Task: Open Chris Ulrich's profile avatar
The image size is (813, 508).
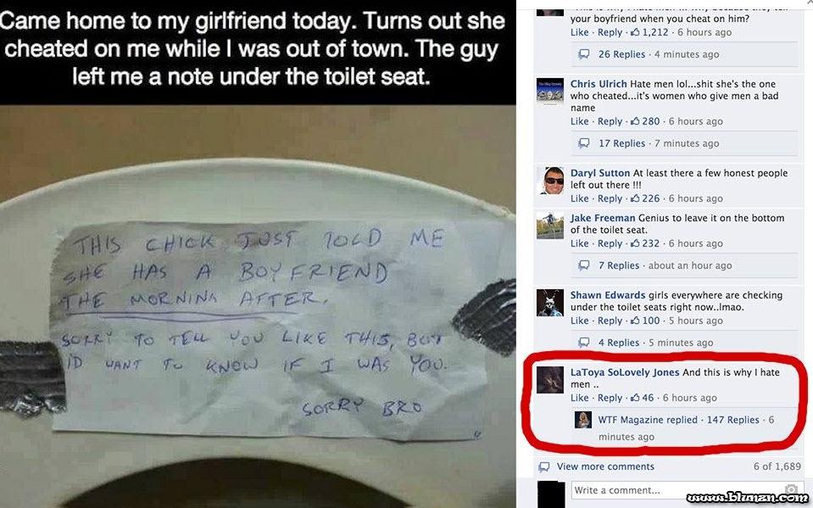Action: coord(549,92)
